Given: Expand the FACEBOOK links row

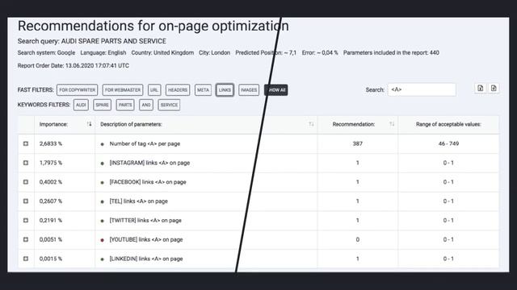Looking at the screenshot, I should (x=26, y=182).
